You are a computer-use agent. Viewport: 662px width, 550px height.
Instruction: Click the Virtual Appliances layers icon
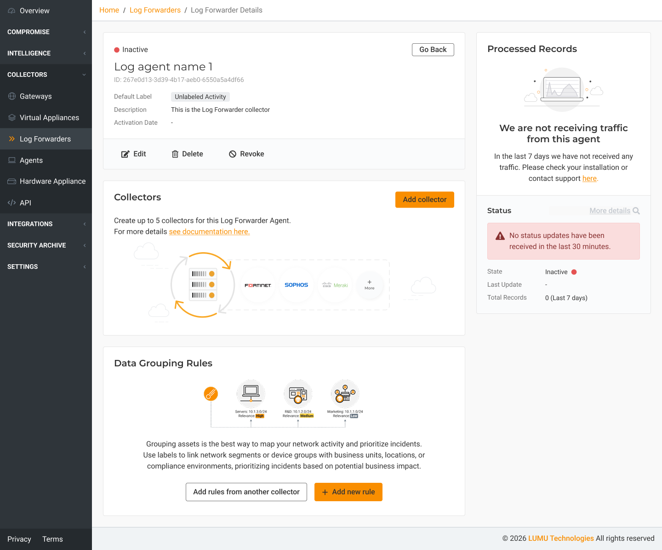[12, 118]
